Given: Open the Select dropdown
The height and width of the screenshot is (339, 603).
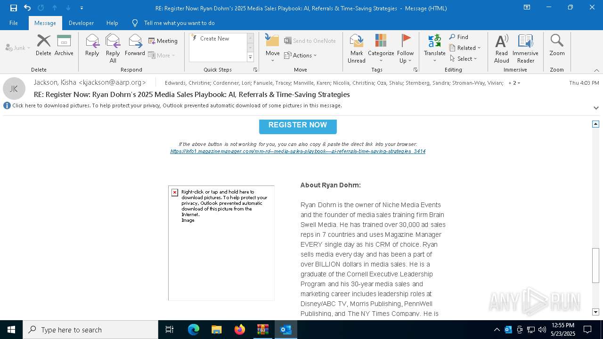Looking at the screenshot, I should pyautogui.click(x=464, y=58).
